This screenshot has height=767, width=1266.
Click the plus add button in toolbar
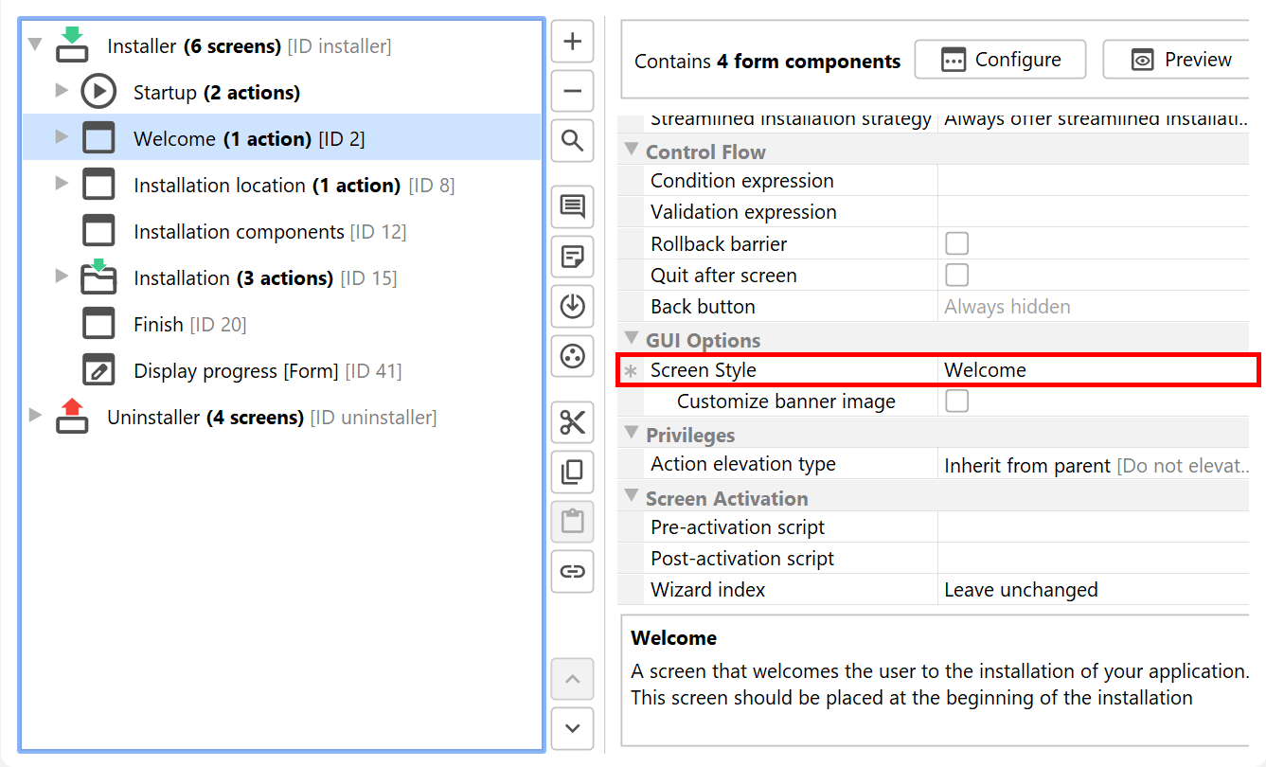pyautogui.click(x=572, y=42)
